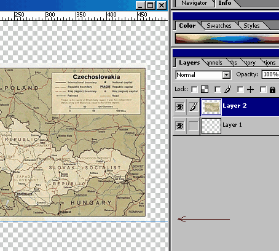Screen dimensions: 279x251
Task: Click the Opacity 100% input field
Action: [270, 74]
